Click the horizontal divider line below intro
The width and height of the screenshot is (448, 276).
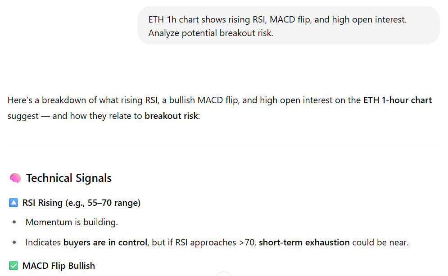coord(224,145)
